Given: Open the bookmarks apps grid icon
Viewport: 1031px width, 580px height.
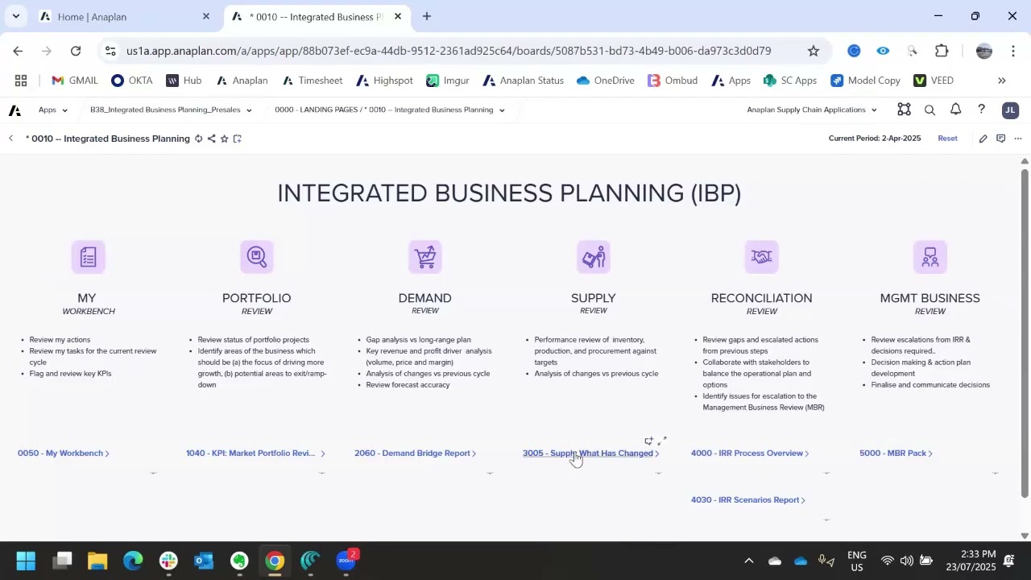Looking at the screenshot, I should [x=21, y=81].
